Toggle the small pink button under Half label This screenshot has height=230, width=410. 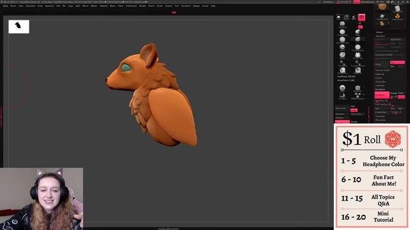point(354,110)
